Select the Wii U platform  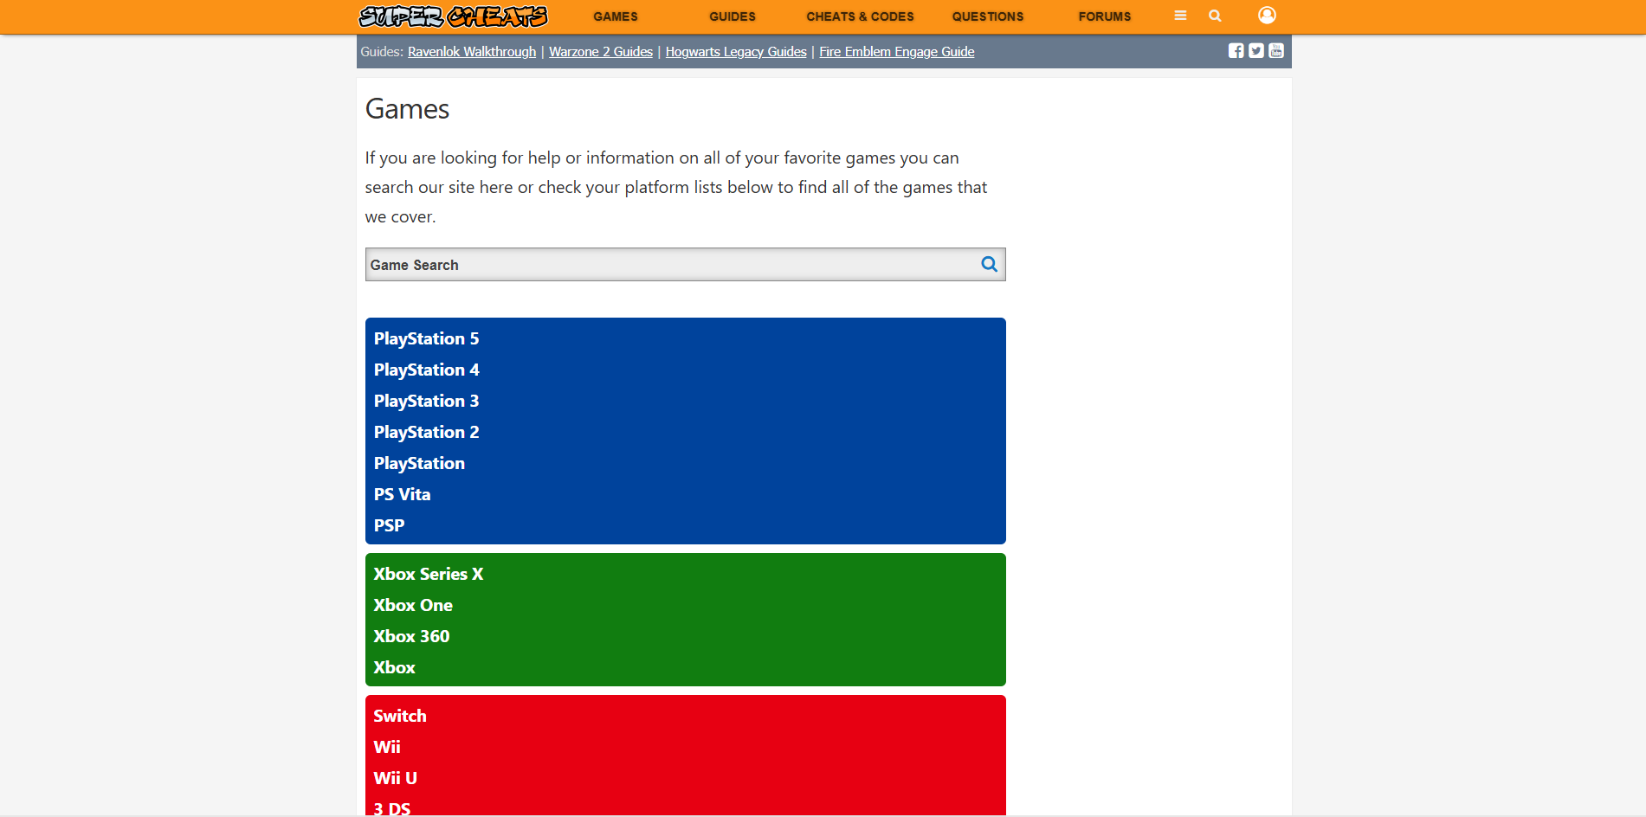pyautogui.click(x=395, y=778)
